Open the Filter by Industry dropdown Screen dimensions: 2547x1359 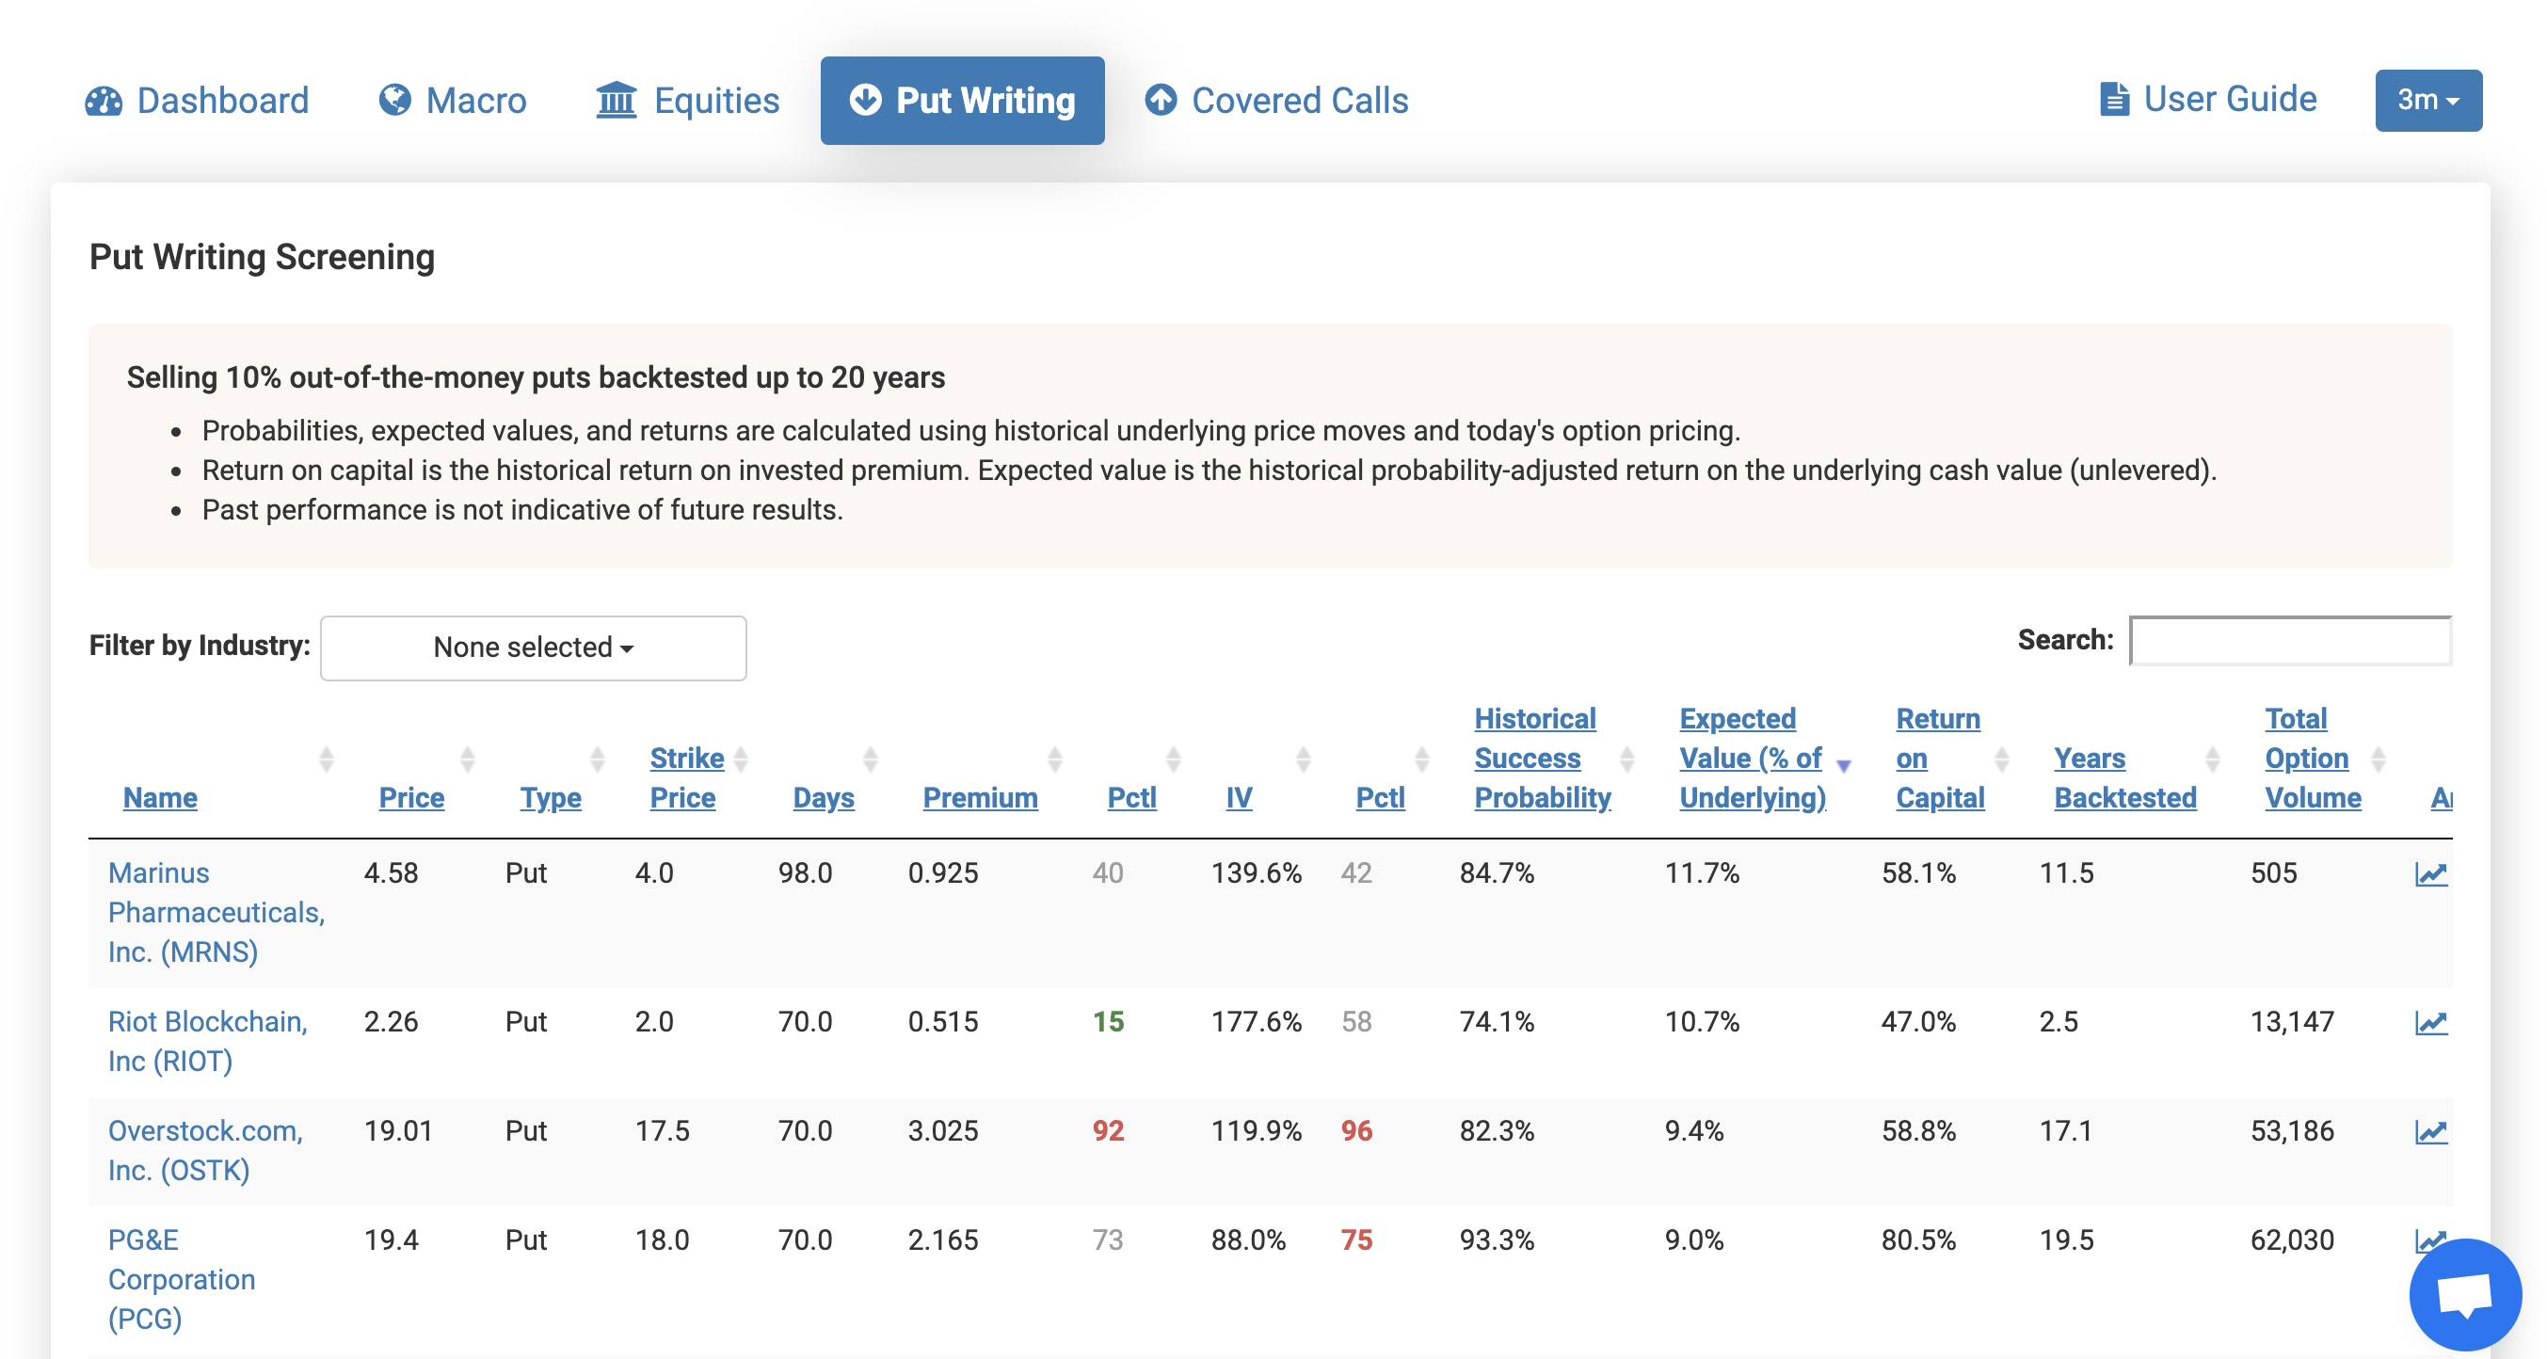click(533, 648)
